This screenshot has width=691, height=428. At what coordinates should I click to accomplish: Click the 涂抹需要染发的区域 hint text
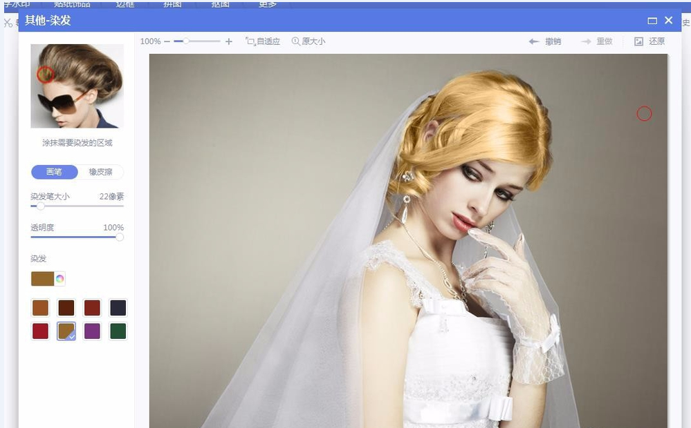click(x=77, y=142)
